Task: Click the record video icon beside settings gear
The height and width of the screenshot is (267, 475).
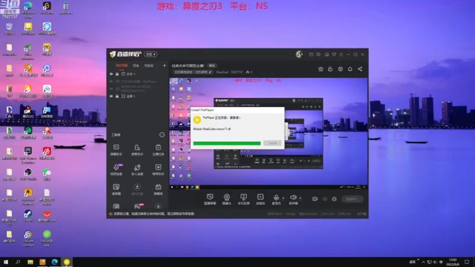Action: coord(315,199)
